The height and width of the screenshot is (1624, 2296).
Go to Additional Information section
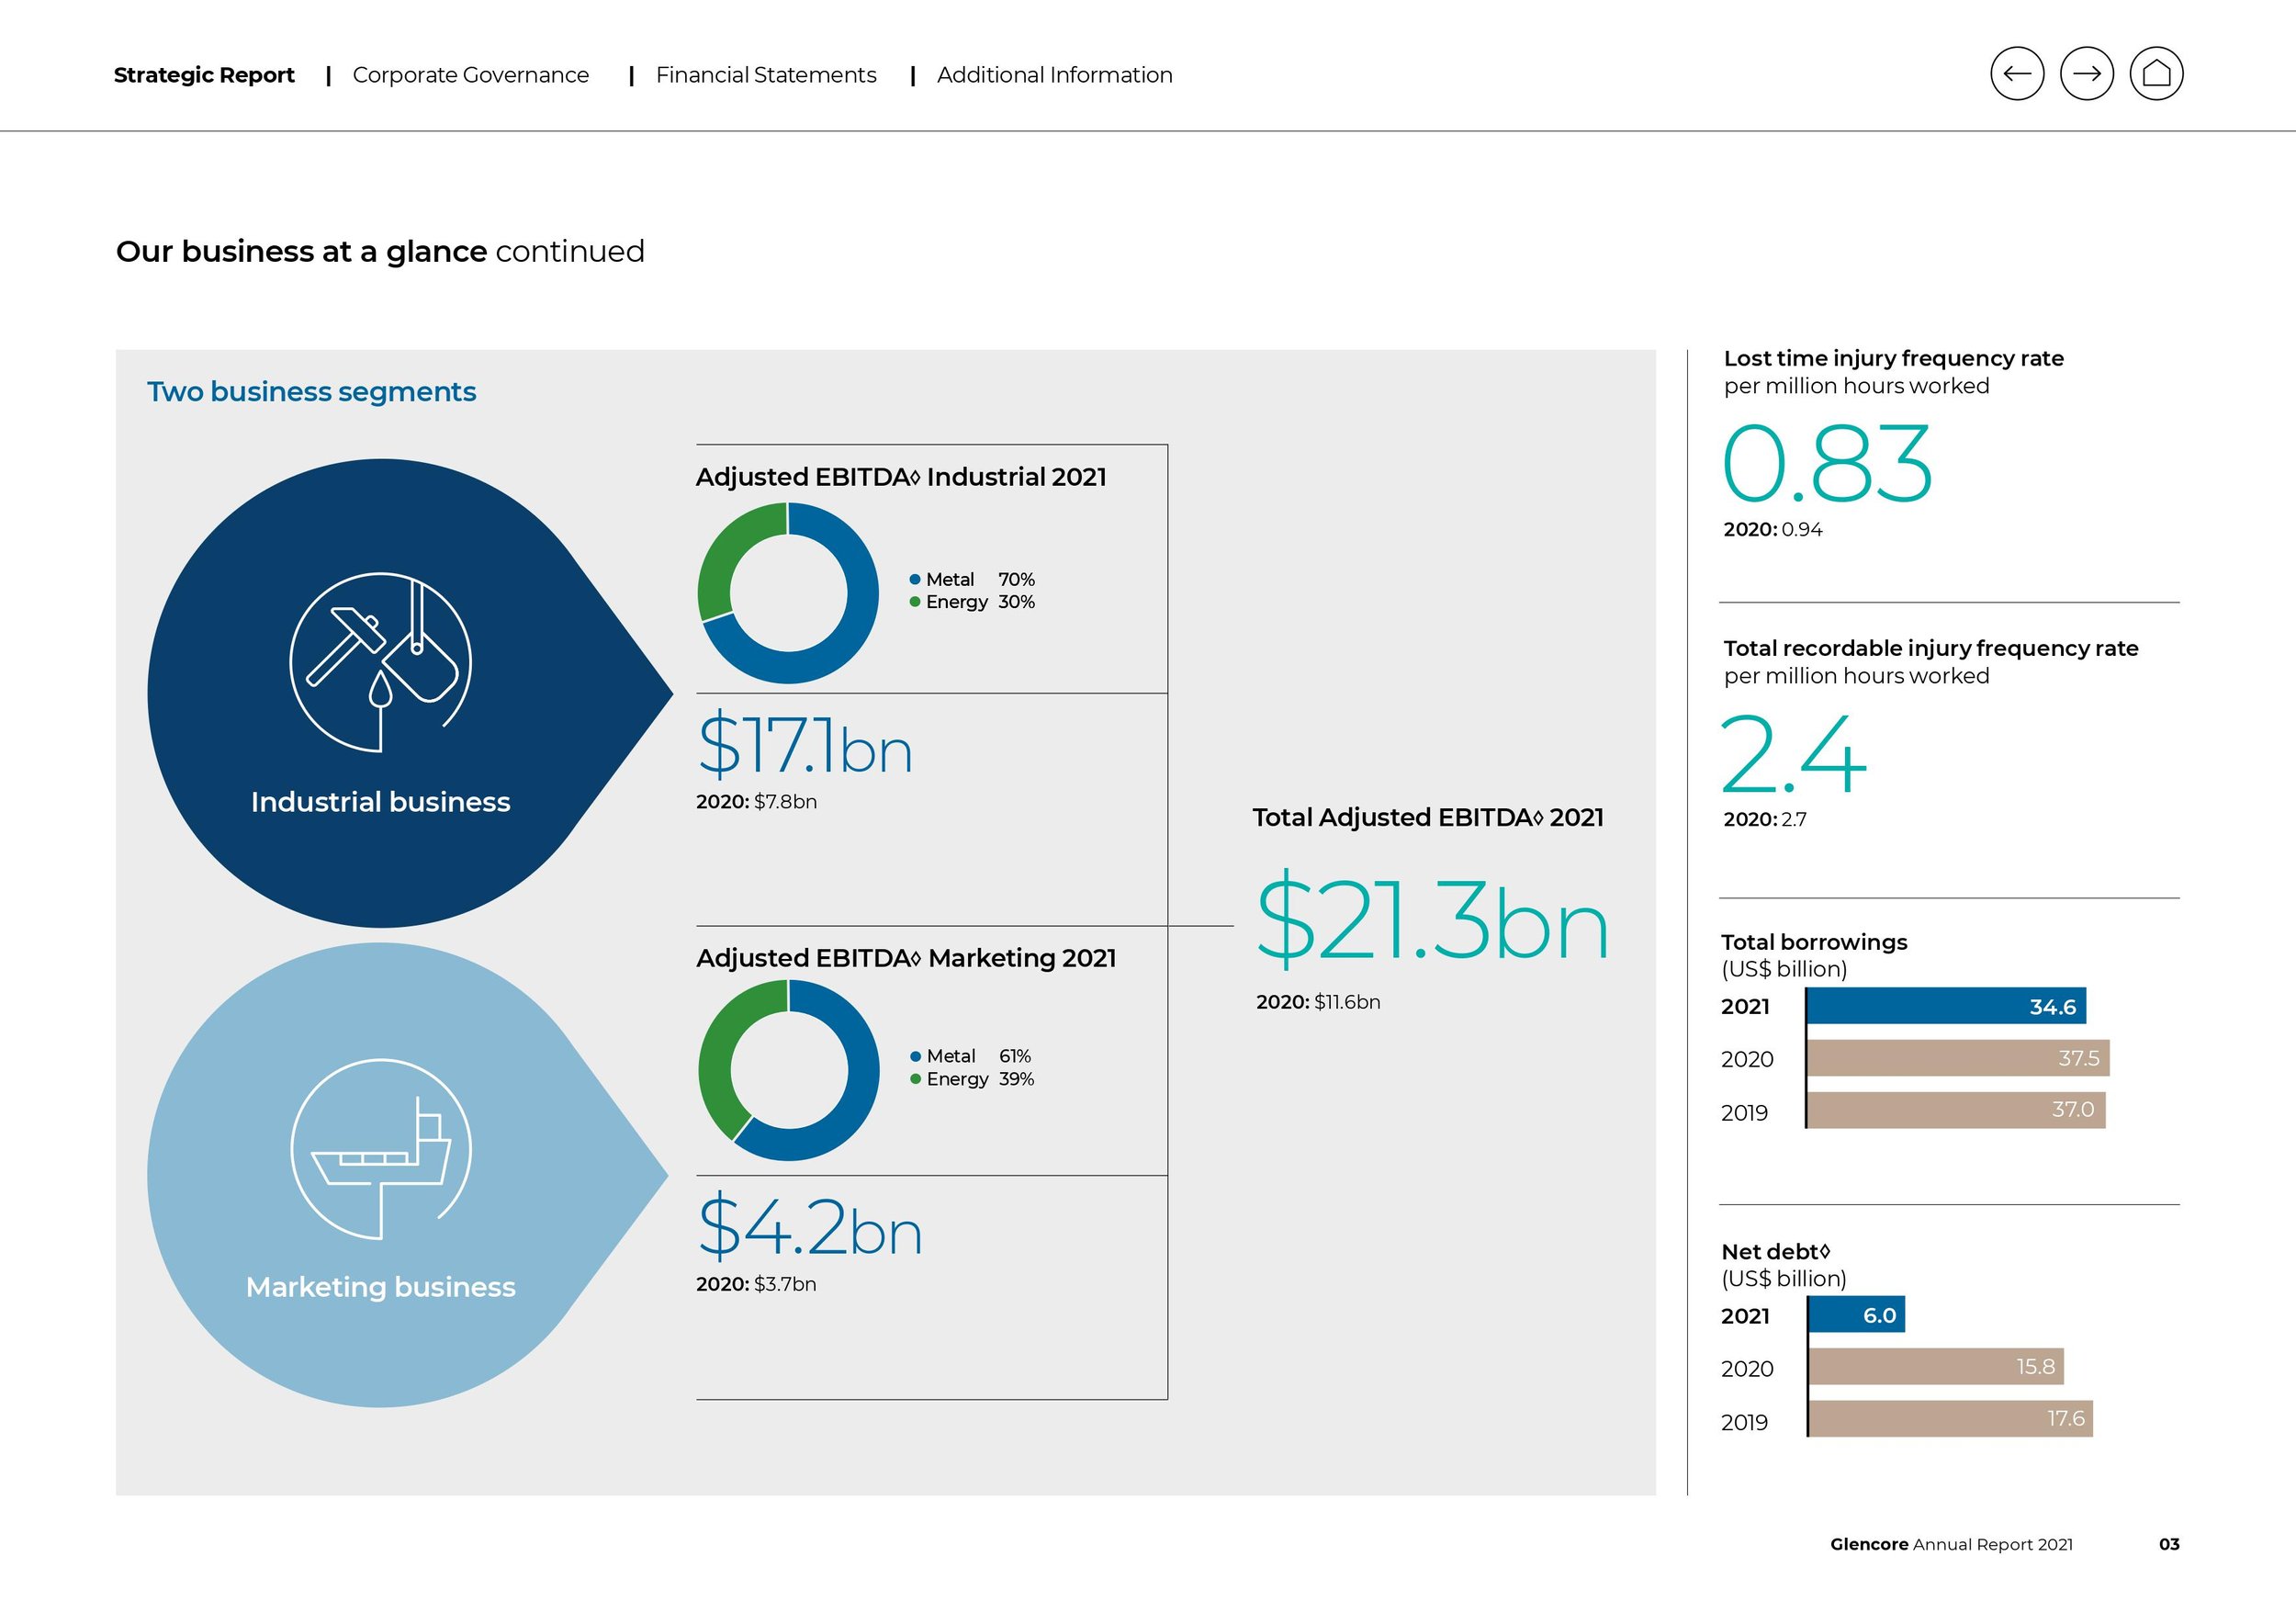(x=1054, y=75)
